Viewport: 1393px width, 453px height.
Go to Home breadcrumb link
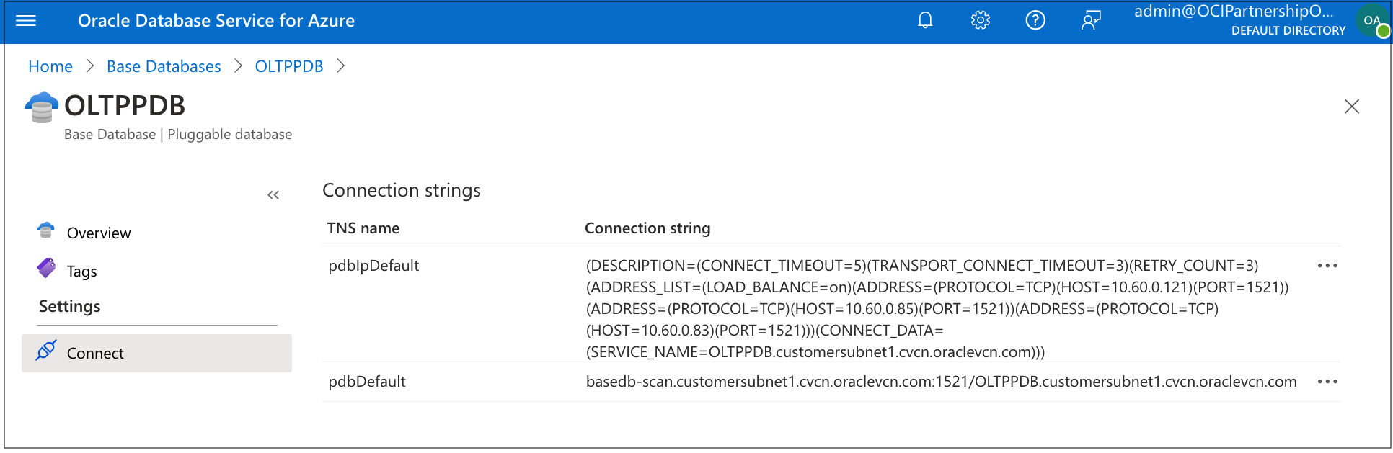point(50,66)
